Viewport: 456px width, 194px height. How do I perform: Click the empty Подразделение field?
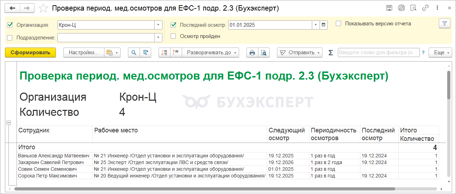(106, 38)
